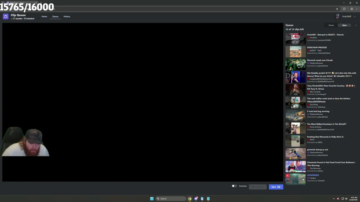Open the Chrome extensions puzzle icon

344,9
